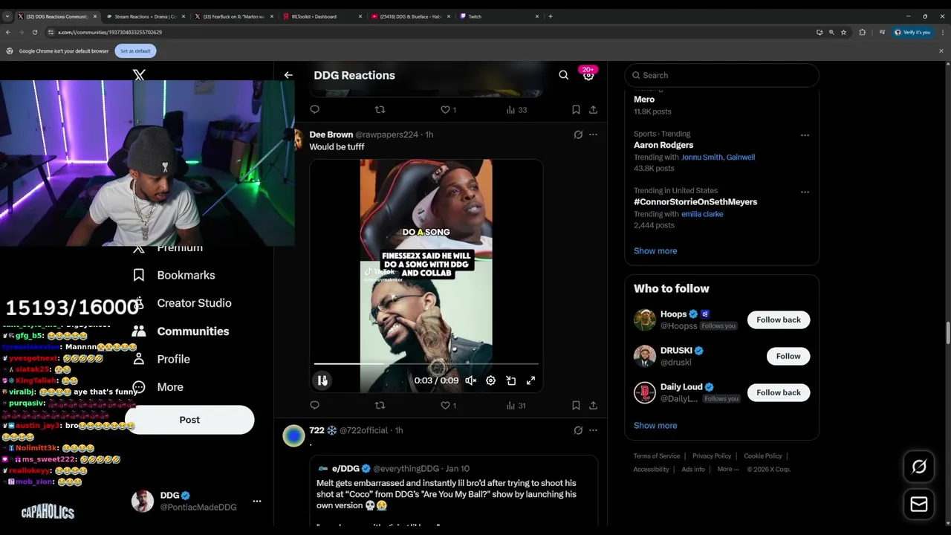Reply to Dee Brown's post

pos(315,405)
